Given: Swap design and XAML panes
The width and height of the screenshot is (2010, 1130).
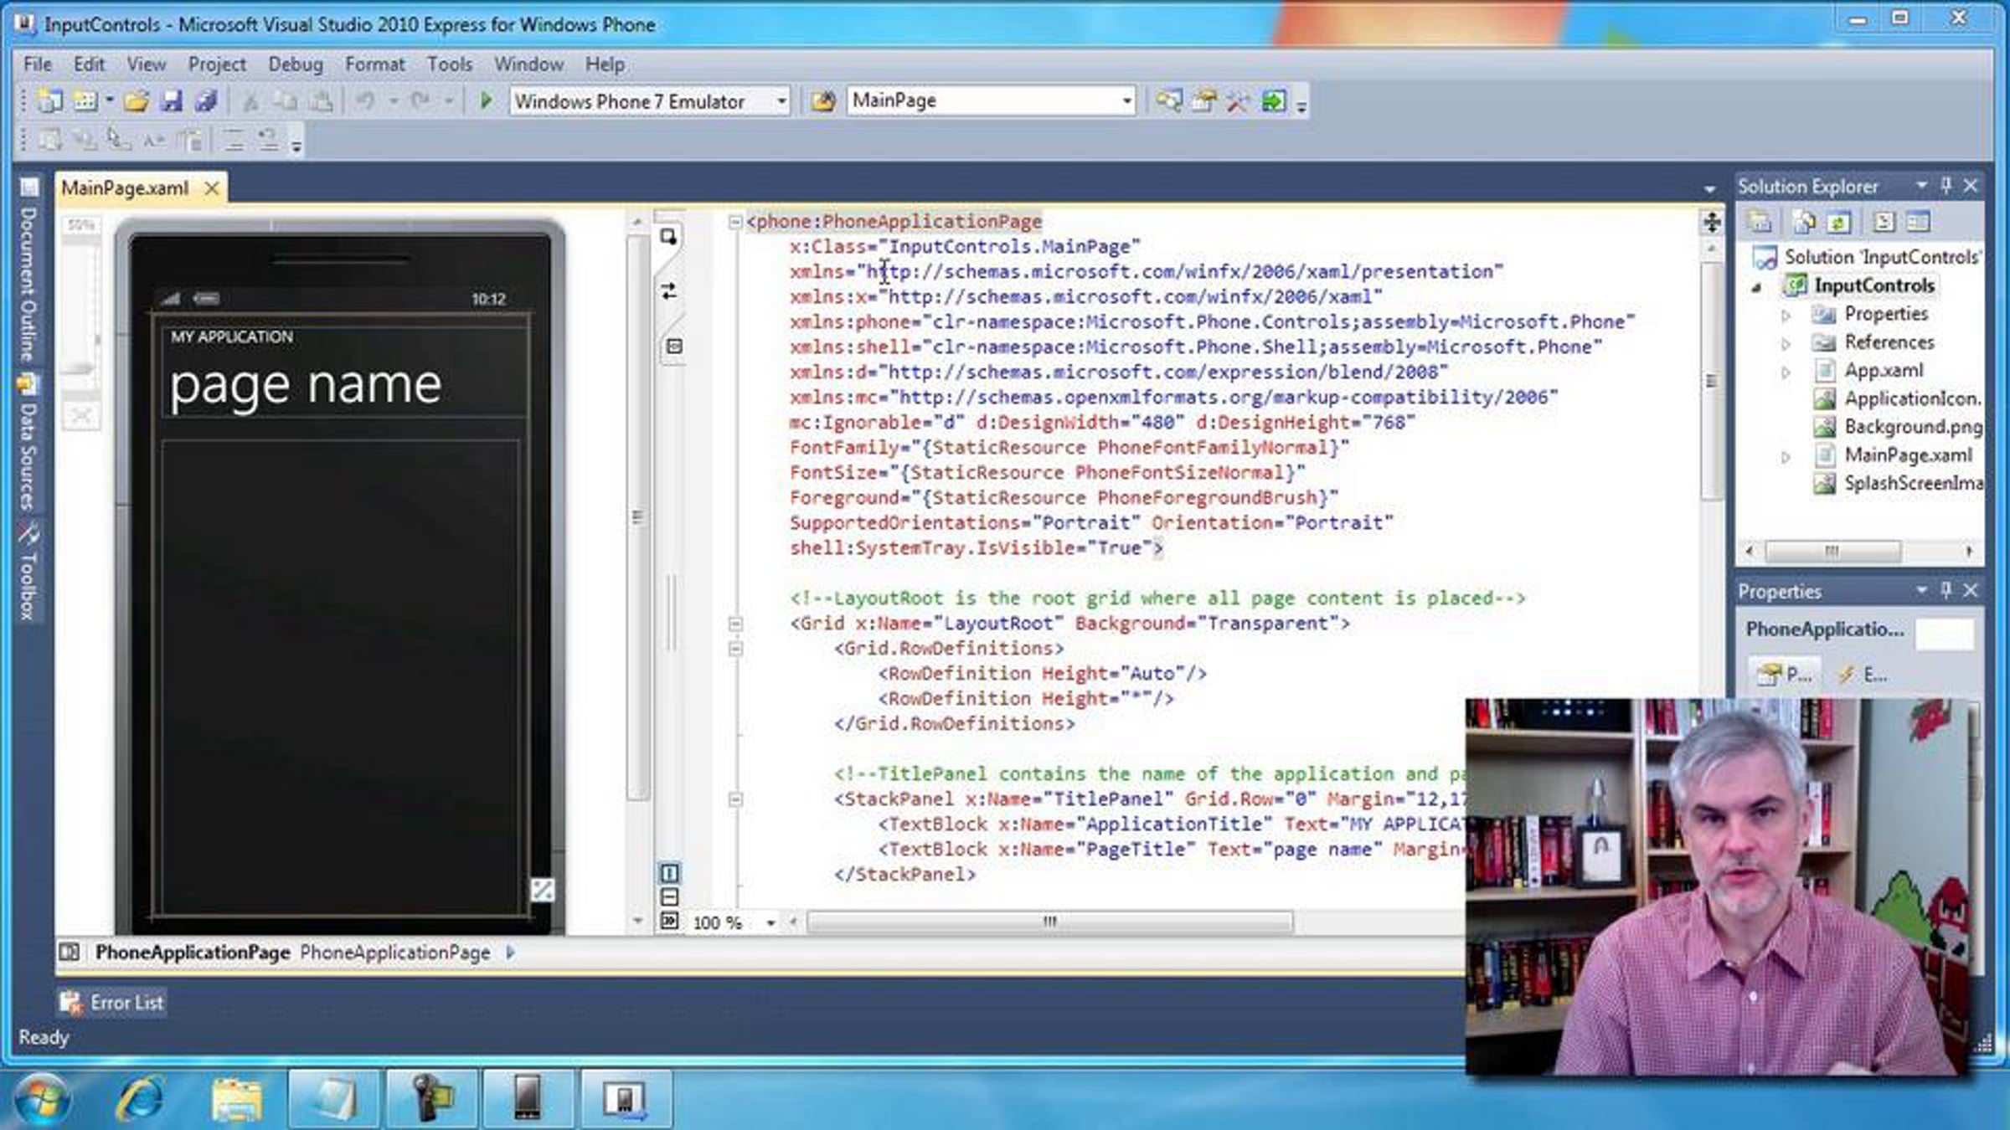Looking at the screenshot, I should (669, 291).
